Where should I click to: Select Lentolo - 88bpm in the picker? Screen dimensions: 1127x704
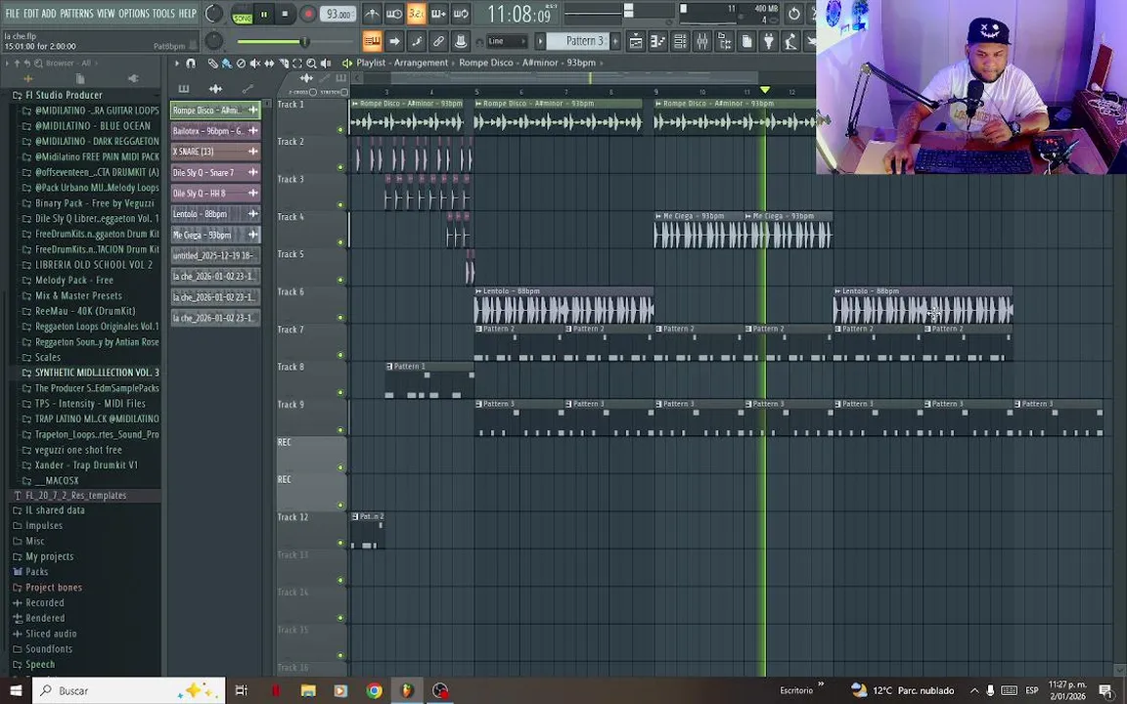click(215, 214)
